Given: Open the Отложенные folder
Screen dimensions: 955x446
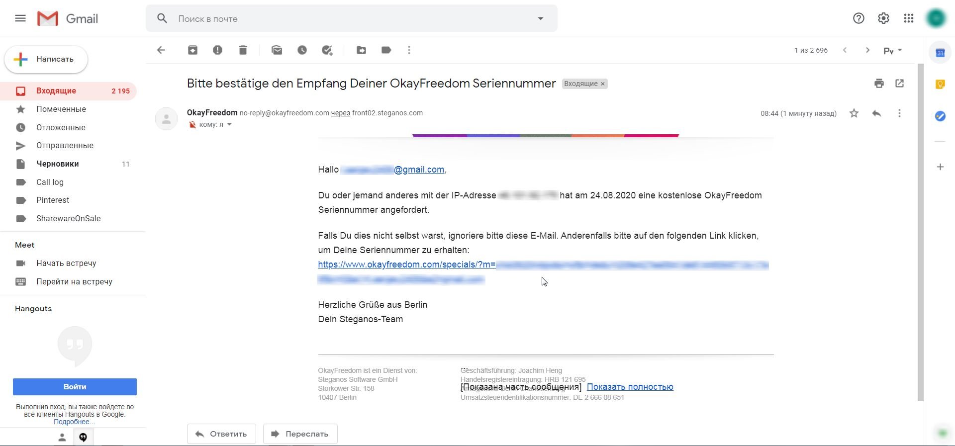Looking at the screenshot, I should [x=68, y=128].
